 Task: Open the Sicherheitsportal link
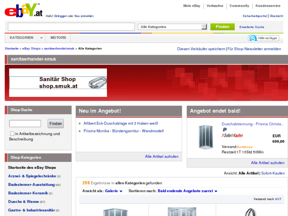point(255,16)
